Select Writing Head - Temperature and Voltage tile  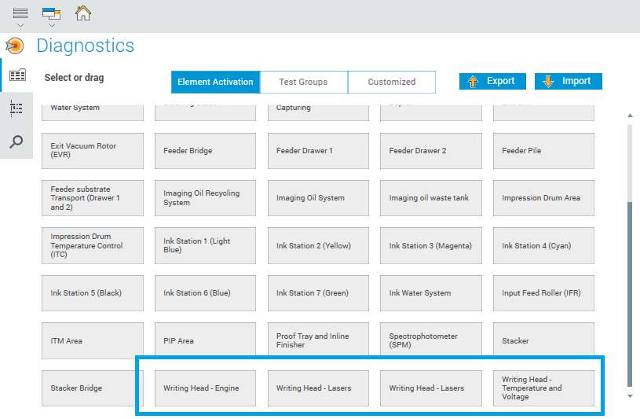[x=543, y=388]
